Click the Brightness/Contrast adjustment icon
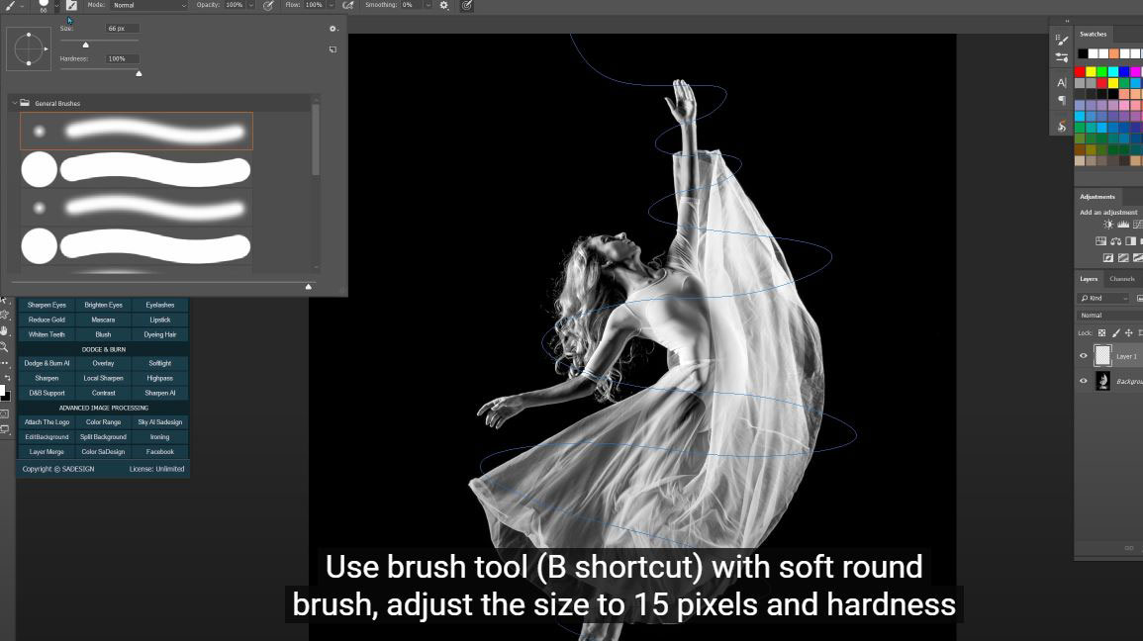Viewport: 1143px width, 641px height. click(x=1108, y=225)
